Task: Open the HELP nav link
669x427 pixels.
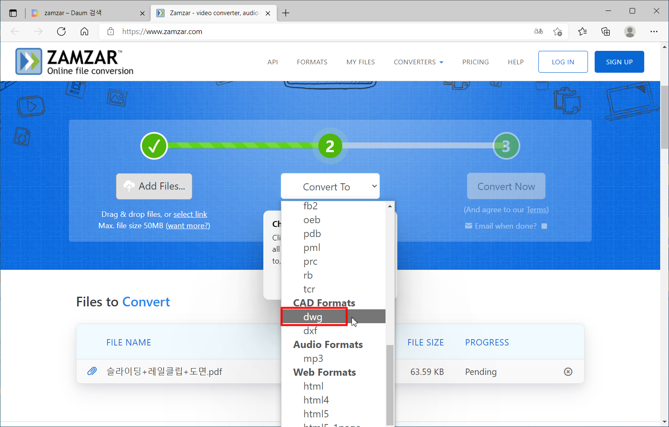Action: click(516, 62)
